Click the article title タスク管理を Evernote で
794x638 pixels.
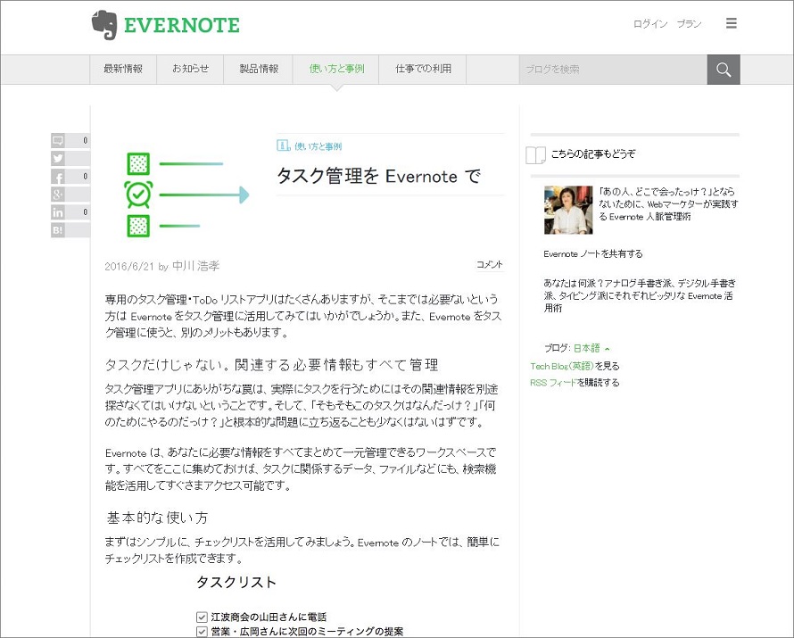click(378, 176)
